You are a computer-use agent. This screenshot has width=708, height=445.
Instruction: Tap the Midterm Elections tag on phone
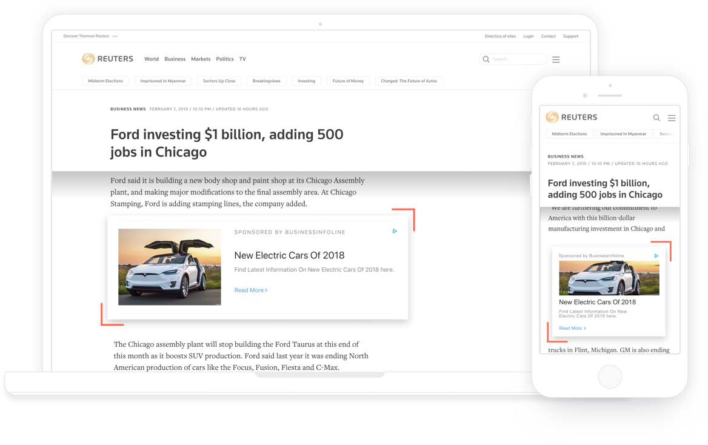(x=569, y=134)
